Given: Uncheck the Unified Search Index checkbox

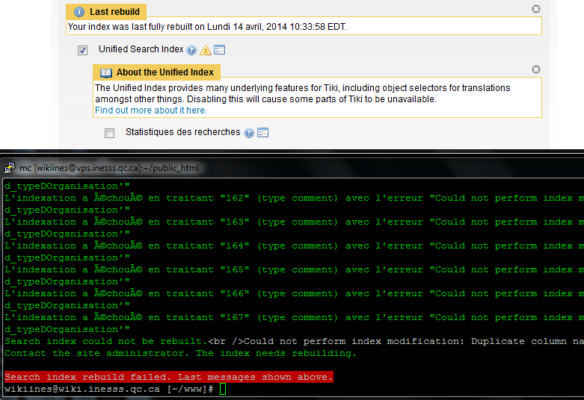Looking at the screenshot, I should pos(83,50).
